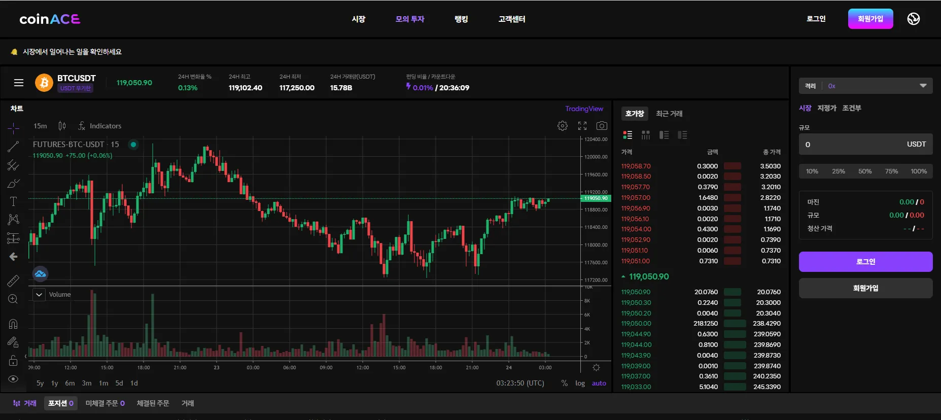Toggle auto scale on chart
The width and height of the screenshot is (941, 420).
pyautogui.click(x=599, y=383)
